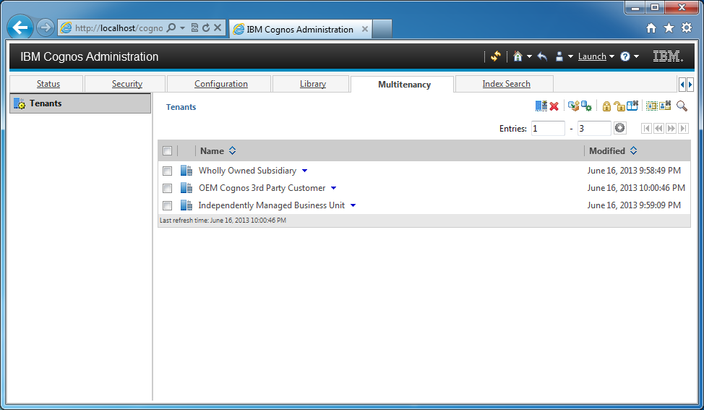Open the Wholly Owned Subsidiary name

point(247,171)
